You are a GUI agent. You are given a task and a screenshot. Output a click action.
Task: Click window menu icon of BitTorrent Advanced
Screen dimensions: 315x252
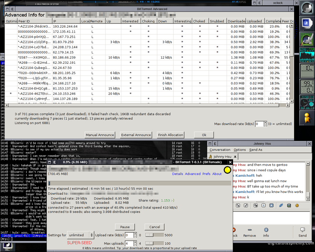click(7, 9)
